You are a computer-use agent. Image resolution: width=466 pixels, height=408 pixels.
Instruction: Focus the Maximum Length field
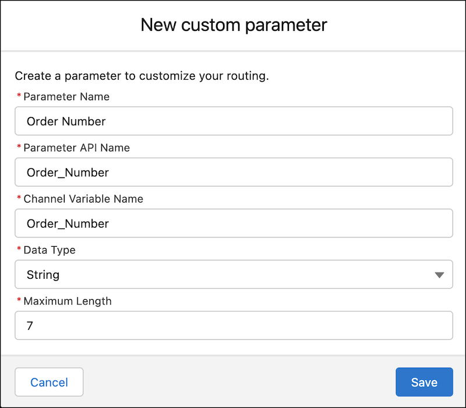tap(233, 325)
